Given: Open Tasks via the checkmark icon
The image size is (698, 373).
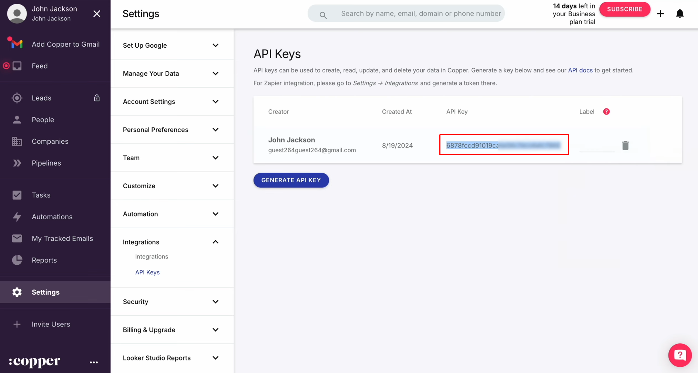Looking at the screenshot, I should [17, 195].
